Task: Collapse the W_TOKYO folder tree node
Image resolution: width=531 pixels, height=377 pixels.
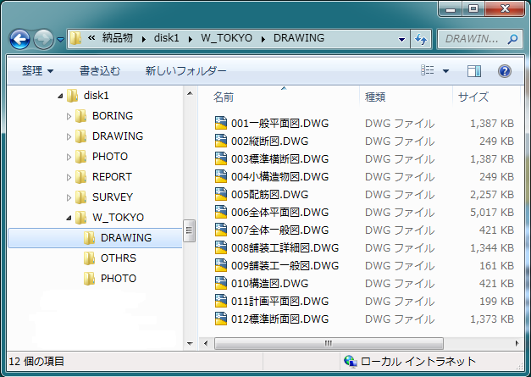Action: [69, 218]
